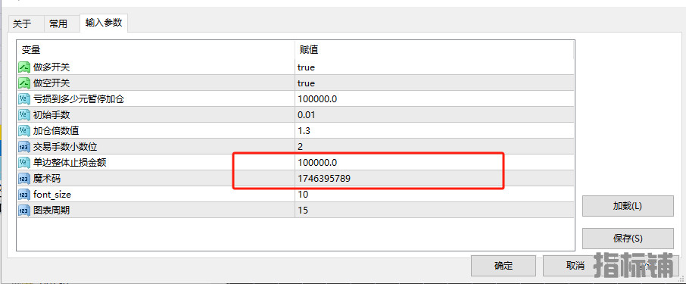Click the icon beside 图表周期
Viewport: 686px width, 284px height.
click(23, 211)
